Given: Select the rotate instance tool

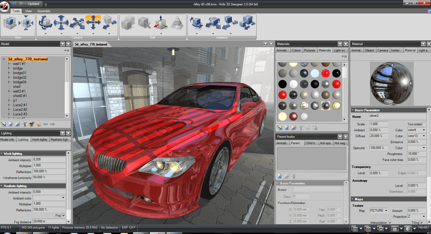Looking at the screenshot, I should (x=196, y=23).
